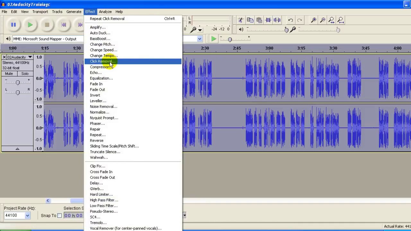Viewport: 411px width, 231px height.
Task: Click the Zoom In magnifier
Action: tap(314, 20)
